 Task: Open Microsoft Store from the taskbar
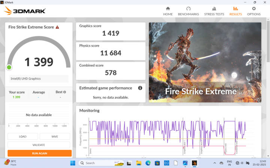tap(157, 163)
